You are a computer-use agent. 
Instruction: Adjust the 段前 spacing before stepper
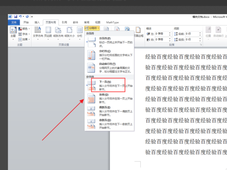point(200,34)
